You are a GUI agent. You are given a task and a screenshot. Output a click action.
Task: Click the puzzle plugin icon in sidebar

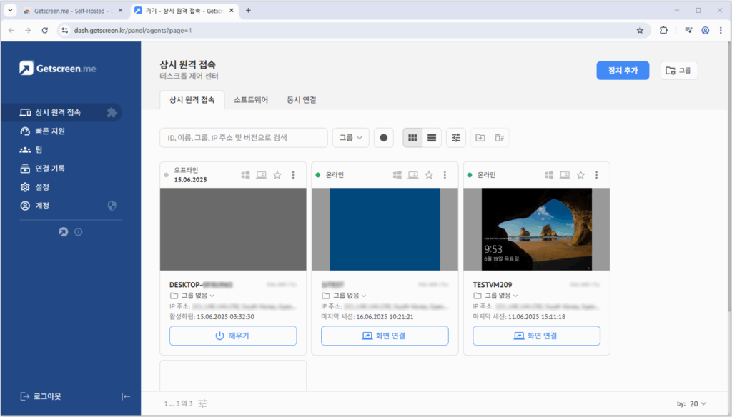112,112
